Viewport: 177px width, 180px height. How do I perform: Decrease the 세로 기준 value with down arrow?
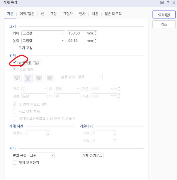click(119, 97)
